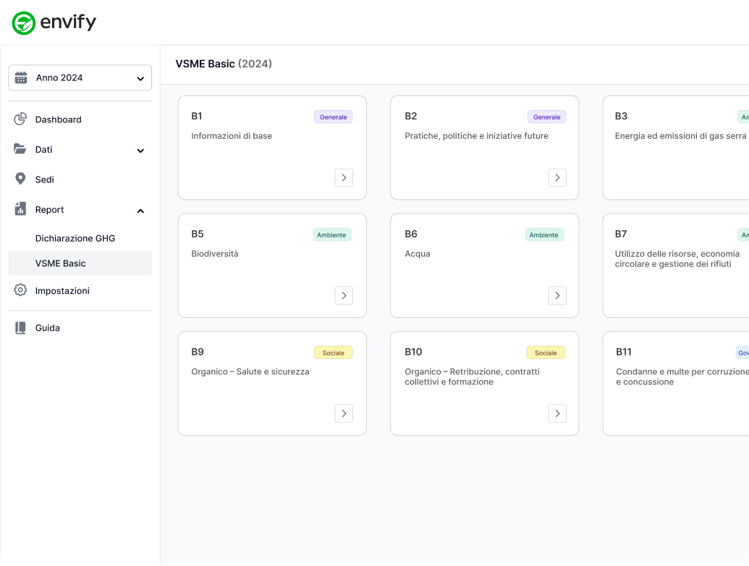Click the envify logo in the header
Image resolution: width=749 pixels, height=566 pixels.
54,22
